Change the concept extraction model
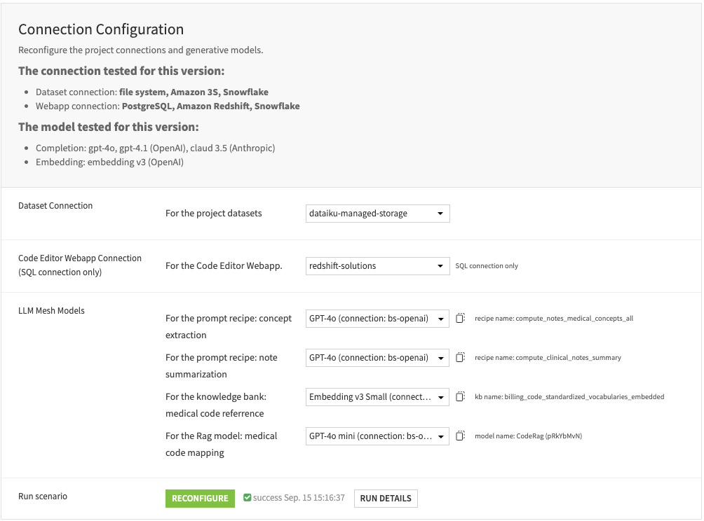This screenshot has height=521, width=704. coord(377,318)
